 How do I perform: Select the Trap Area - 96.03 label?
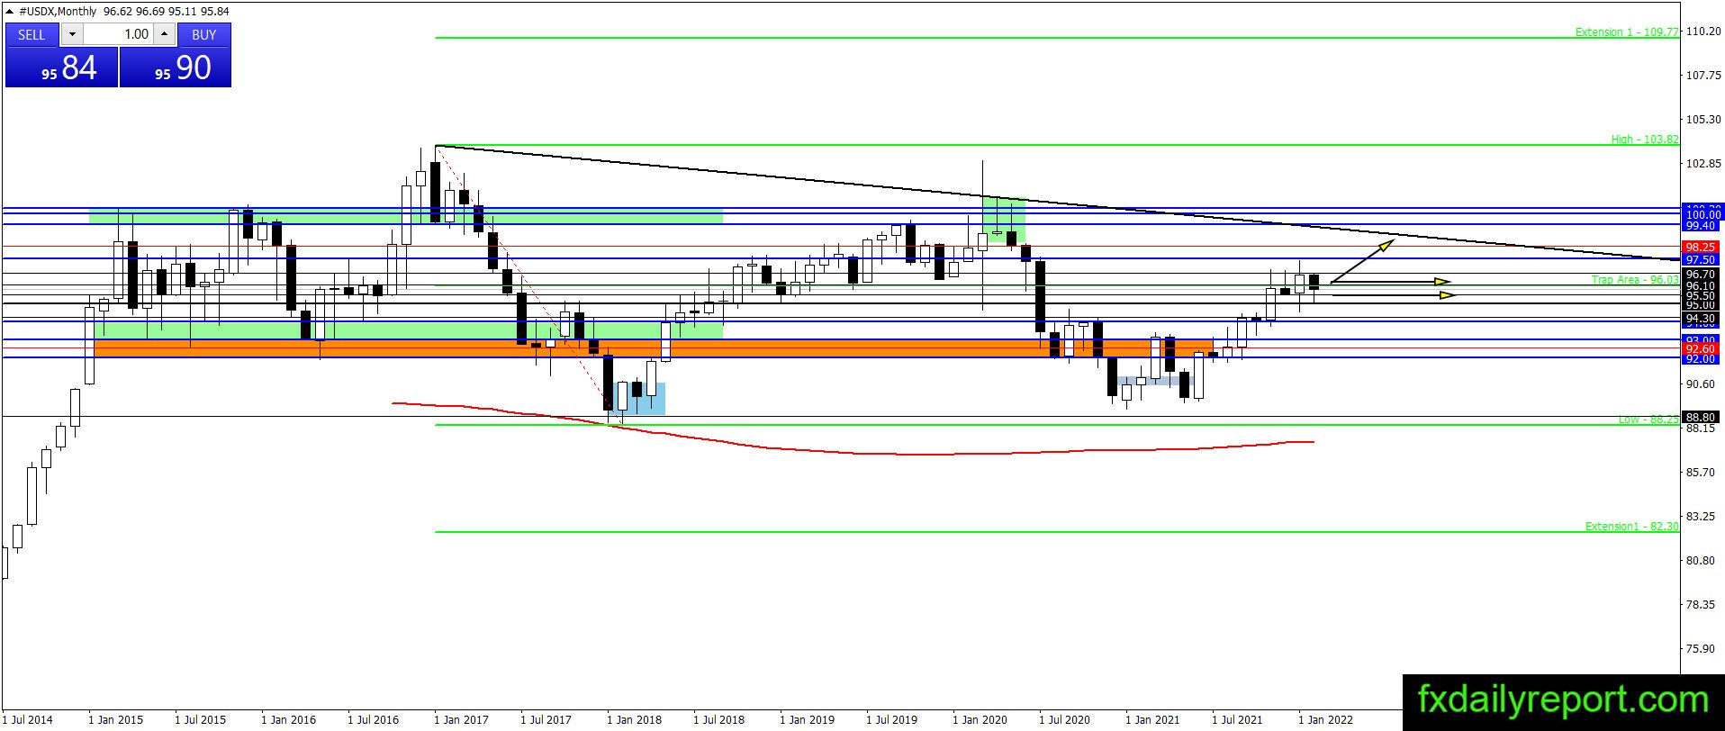click(1634, 280)
